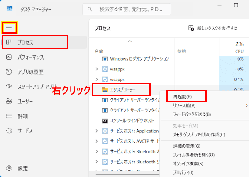Select ファイルの場所を開く(O) menu entry

click(194, 155)
